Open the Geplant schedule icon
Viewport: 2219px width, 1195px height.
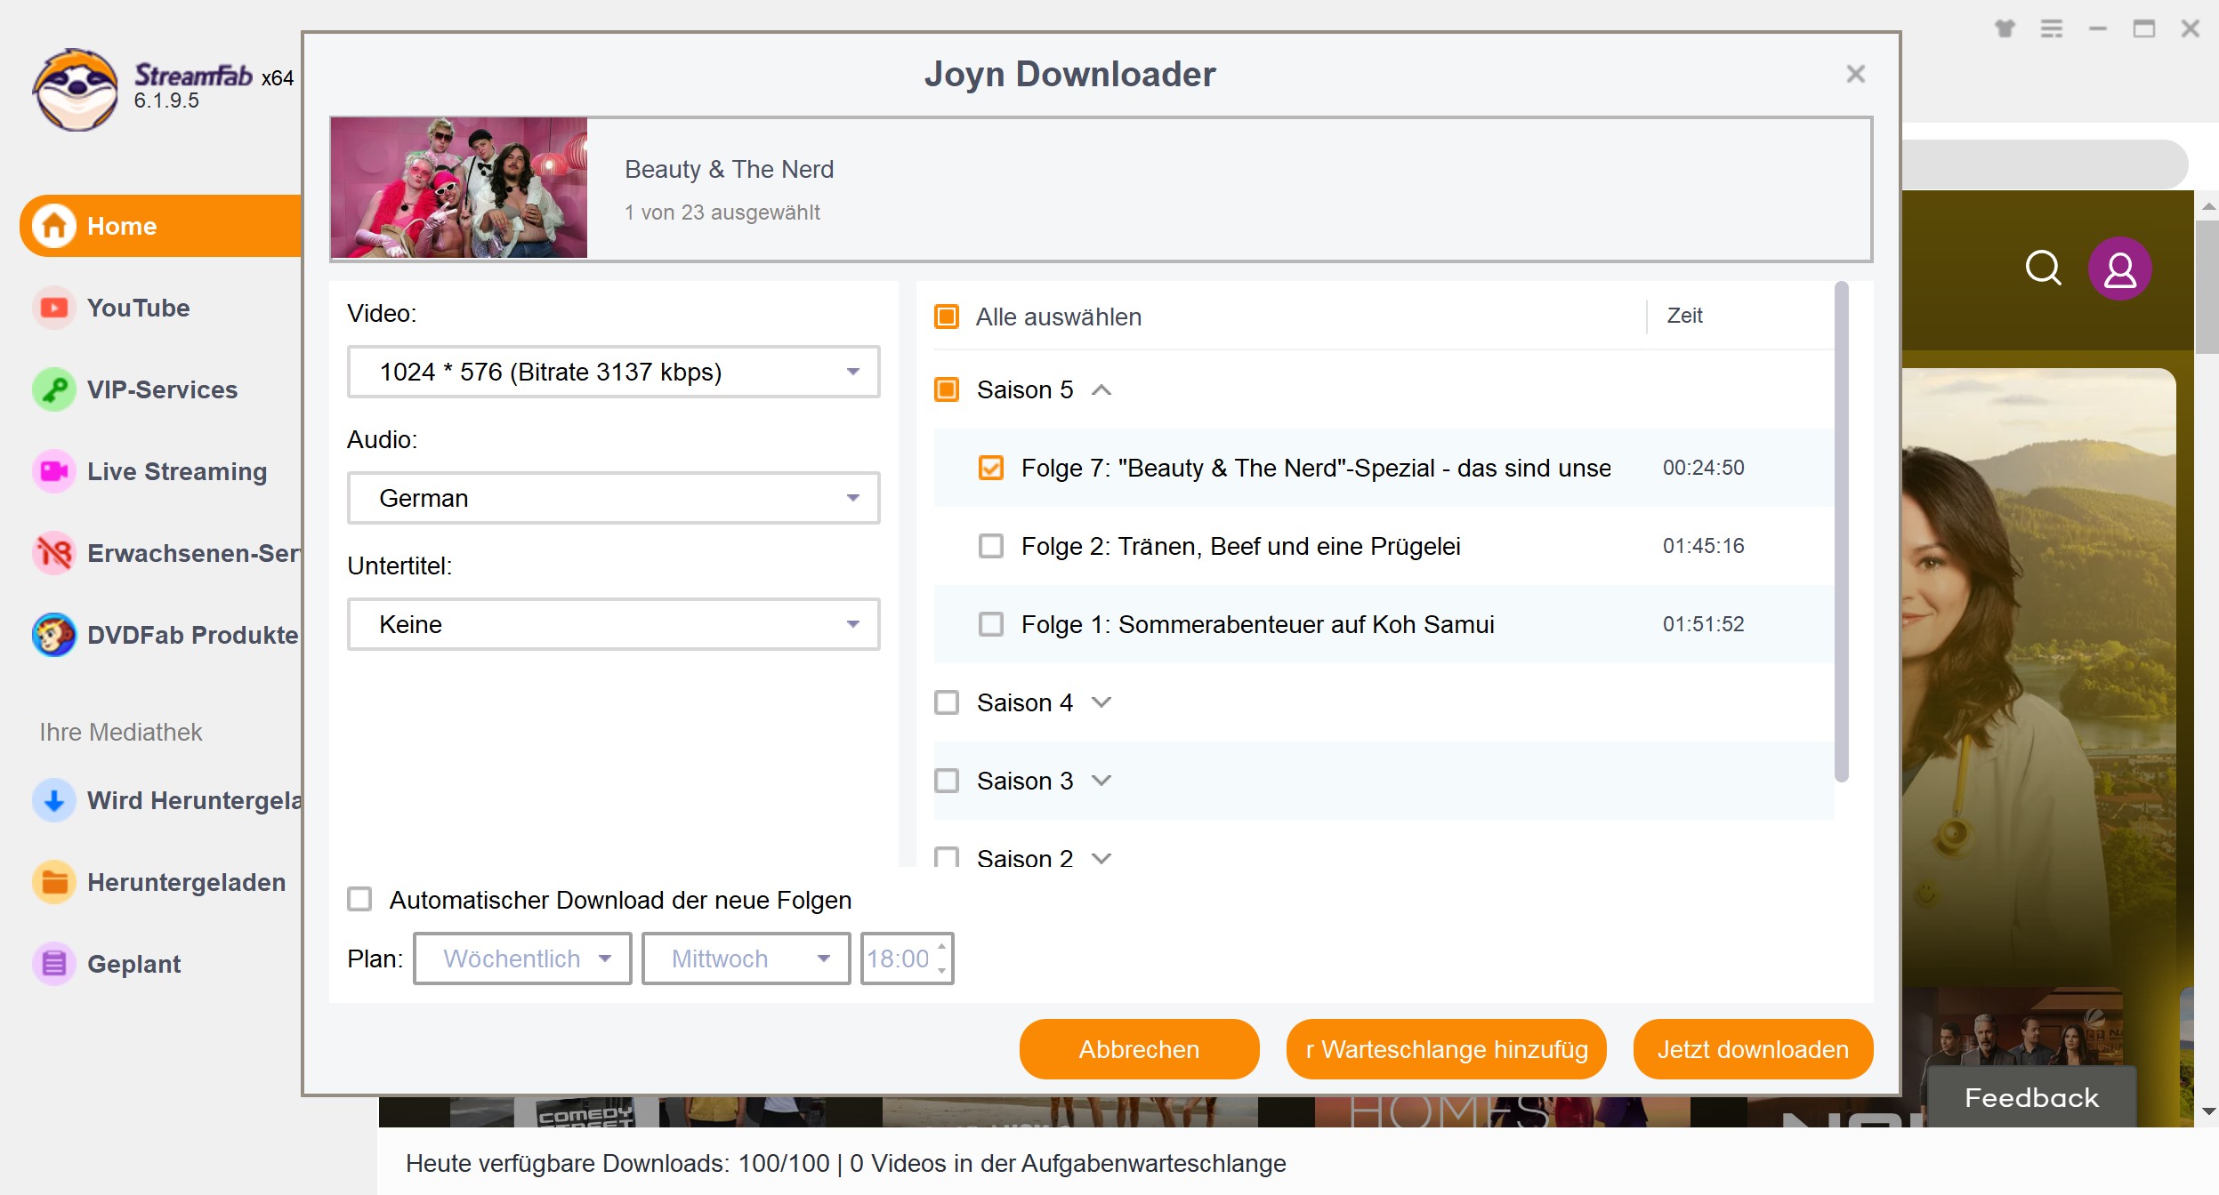pos(54,964)
